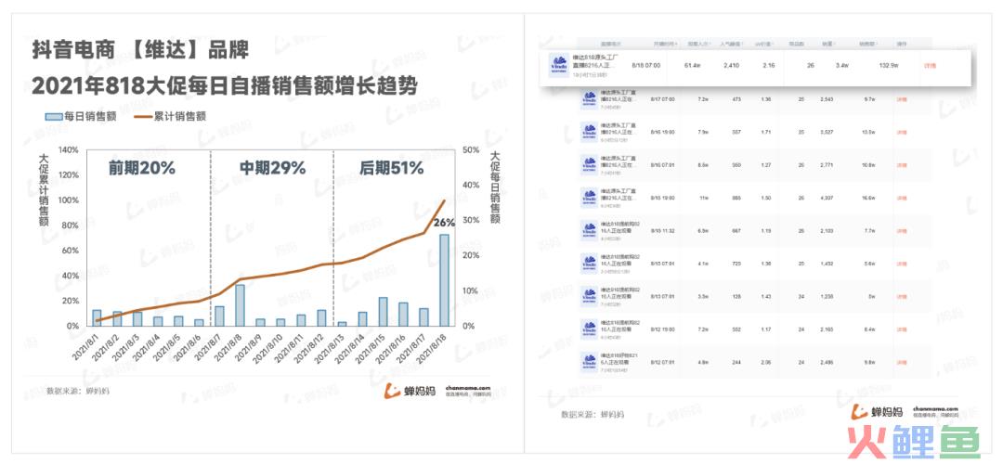This screenshot has width=1003, height=464.
Task: Select the 累计销售额 legend label
Action: 180,116
